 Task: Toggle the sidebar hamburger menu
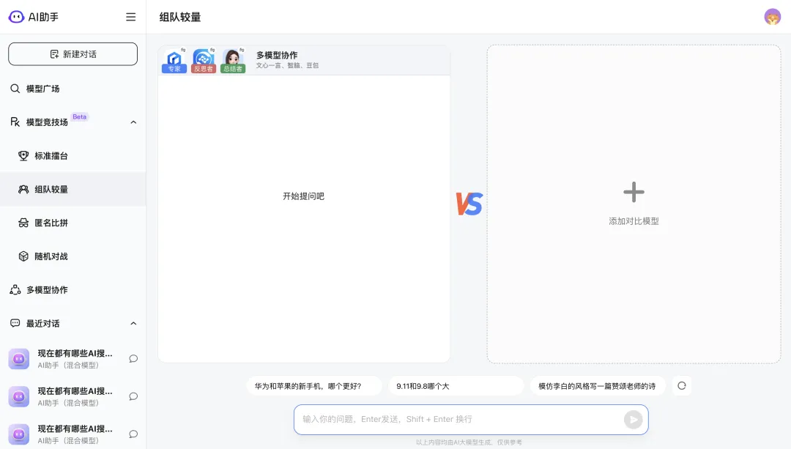point(130,17)
